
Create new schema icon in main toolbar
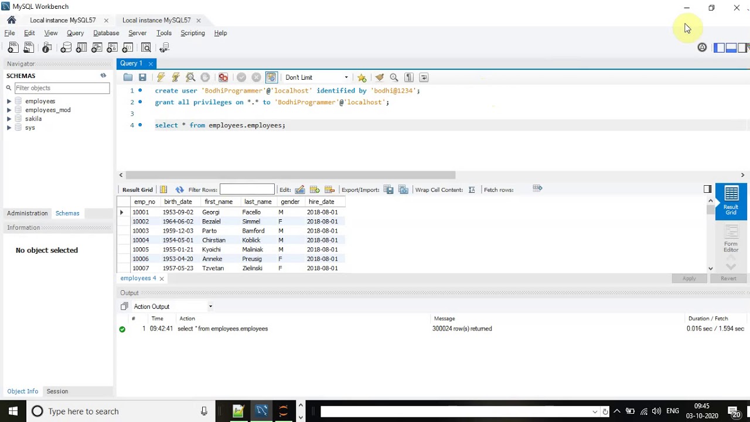point(66,47)
